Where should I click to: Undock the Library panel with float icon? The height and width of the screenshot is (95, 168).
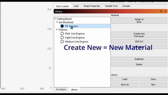[161, 11]
